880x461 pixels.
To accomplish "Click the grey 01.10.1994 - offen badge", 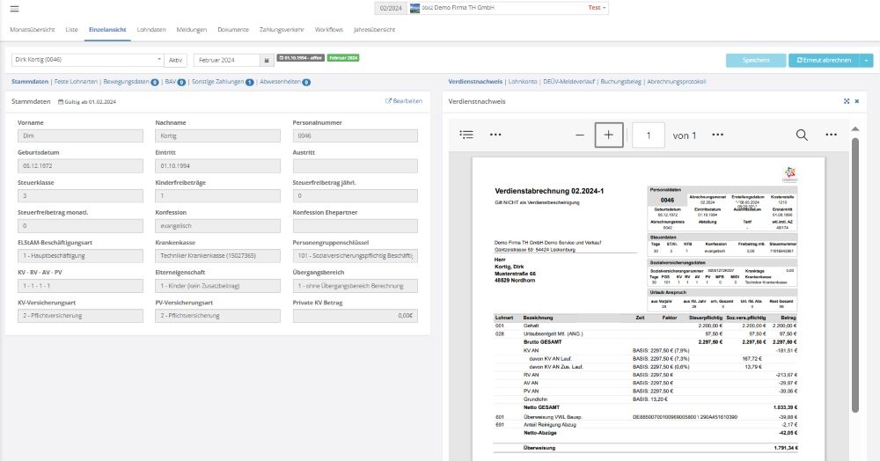I will (x=300, y=58).
